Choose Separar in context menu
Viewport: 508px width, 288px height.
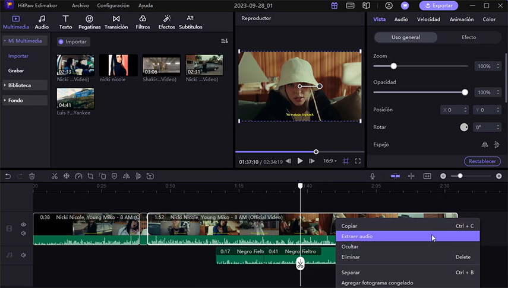[x=408, y=273]
